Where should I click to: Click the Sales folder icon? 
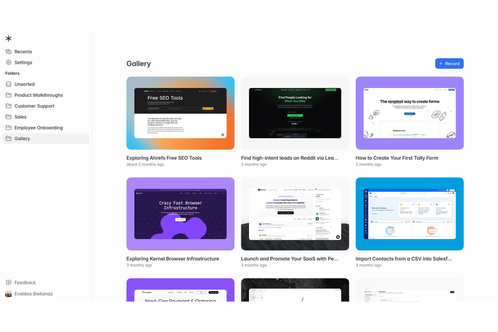[8, 117]
